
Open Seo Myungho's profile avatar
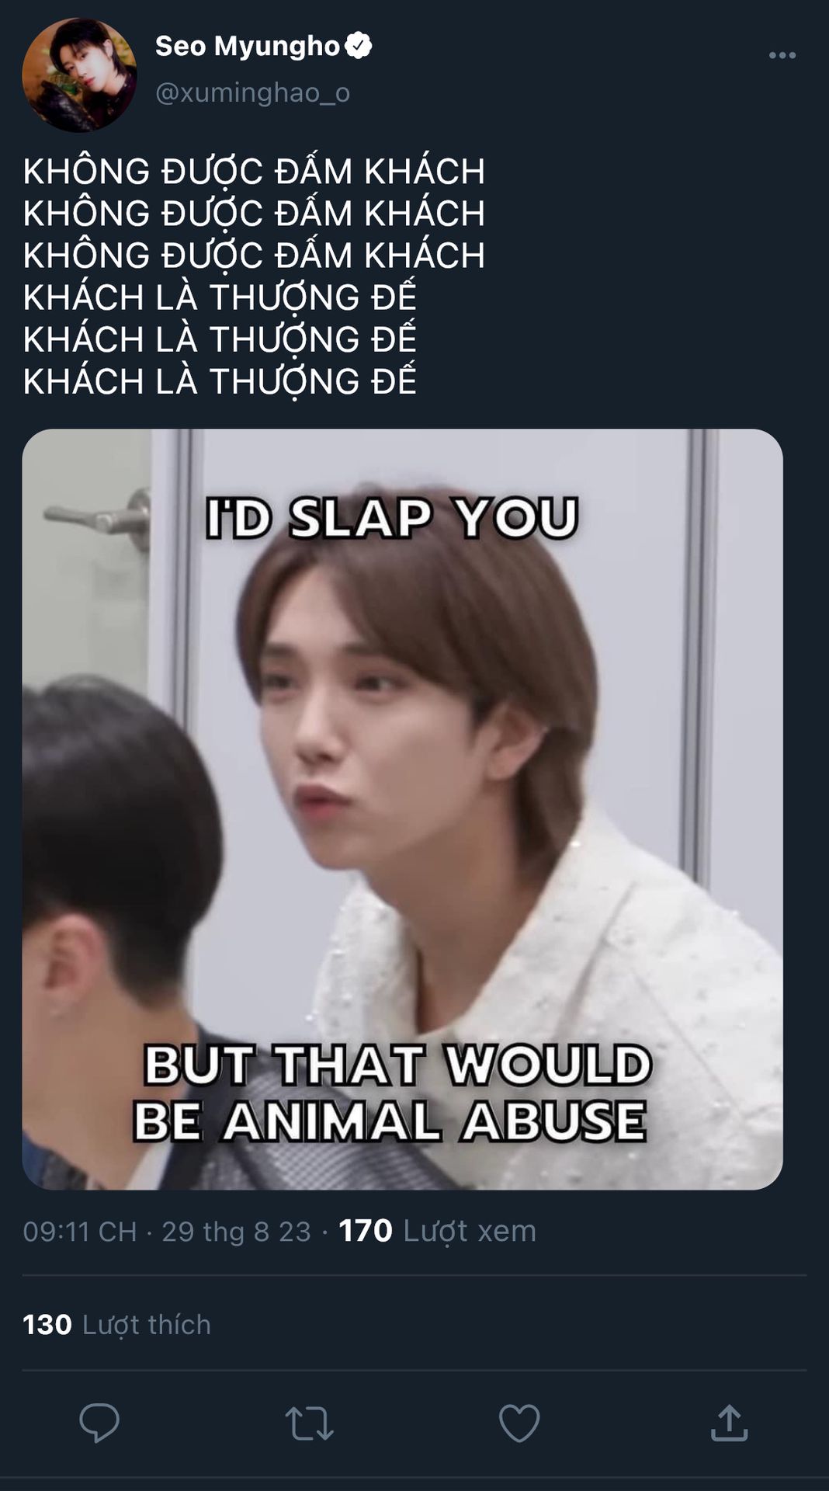pos(79,75)
